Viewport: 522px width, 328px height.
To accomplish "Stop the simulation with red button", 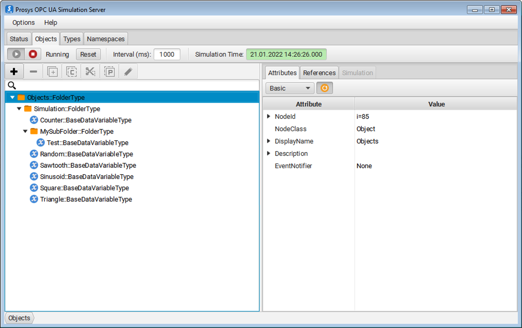I will (33, 54).
